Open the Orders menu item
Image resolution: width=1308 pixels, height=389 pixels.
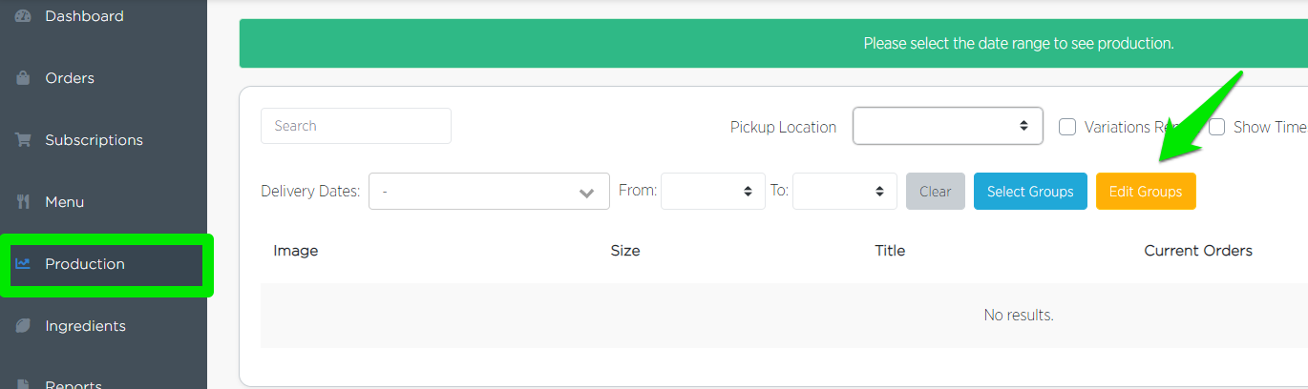(x=70, y=78)
